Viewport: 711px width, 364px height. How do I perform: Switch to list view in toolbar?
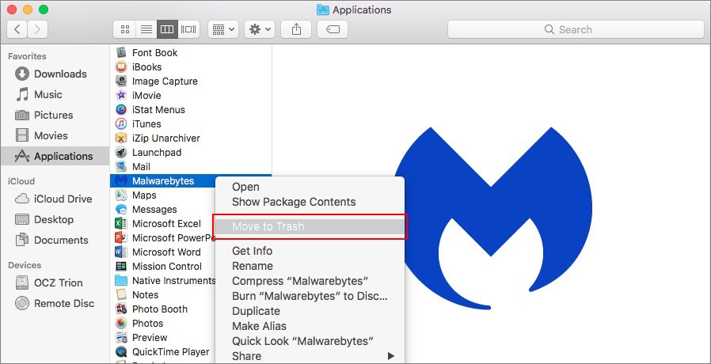coord(146,29)
